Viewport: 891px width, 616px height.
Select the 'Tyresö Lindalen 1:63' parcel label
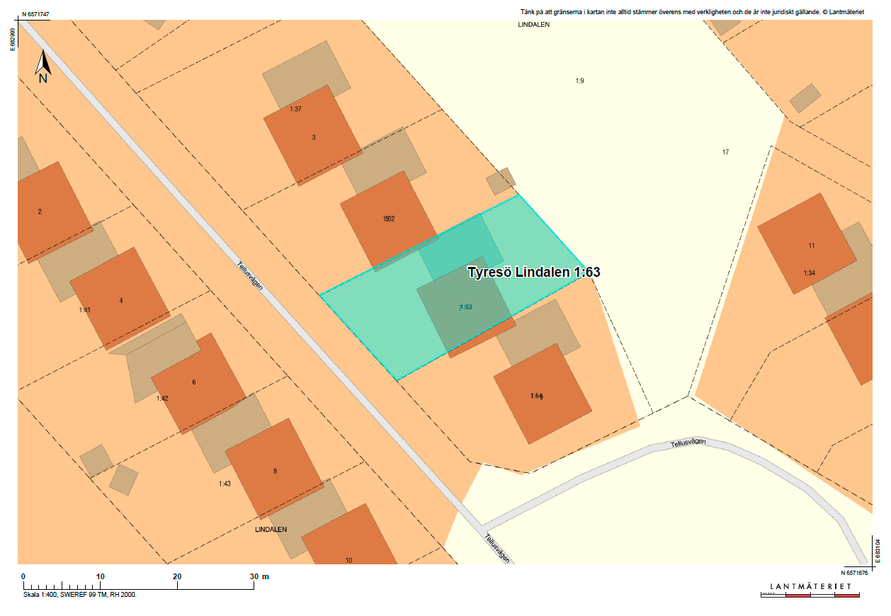[534, 272]
